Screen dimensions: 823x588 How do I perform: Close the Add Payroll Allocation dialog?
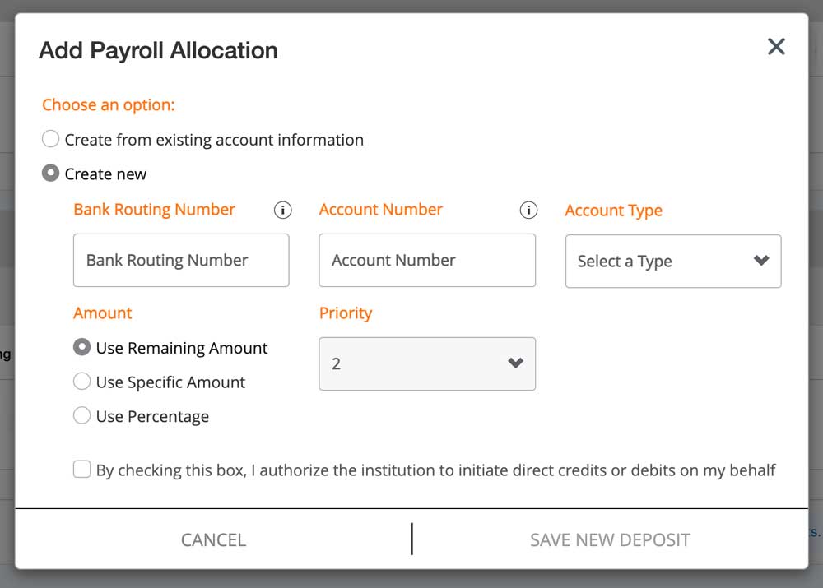tap(775, 46)
